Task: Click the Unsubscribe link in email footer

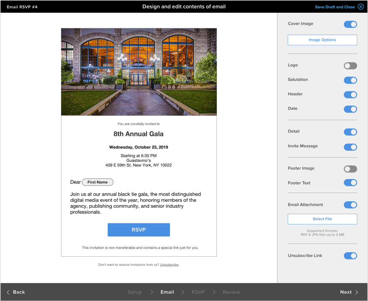Action: click(x=169, y=265)
